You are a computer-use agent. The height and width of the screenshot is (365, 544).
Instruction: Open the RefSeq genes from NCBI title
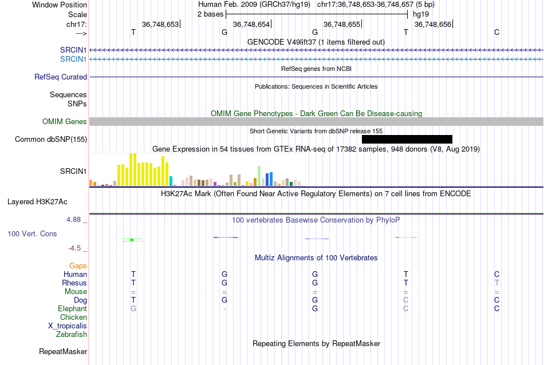pos(316,69)
